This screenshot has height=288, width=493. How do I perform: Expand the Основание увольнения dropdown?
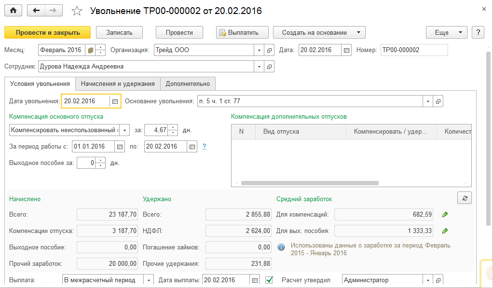coord(428,101)
